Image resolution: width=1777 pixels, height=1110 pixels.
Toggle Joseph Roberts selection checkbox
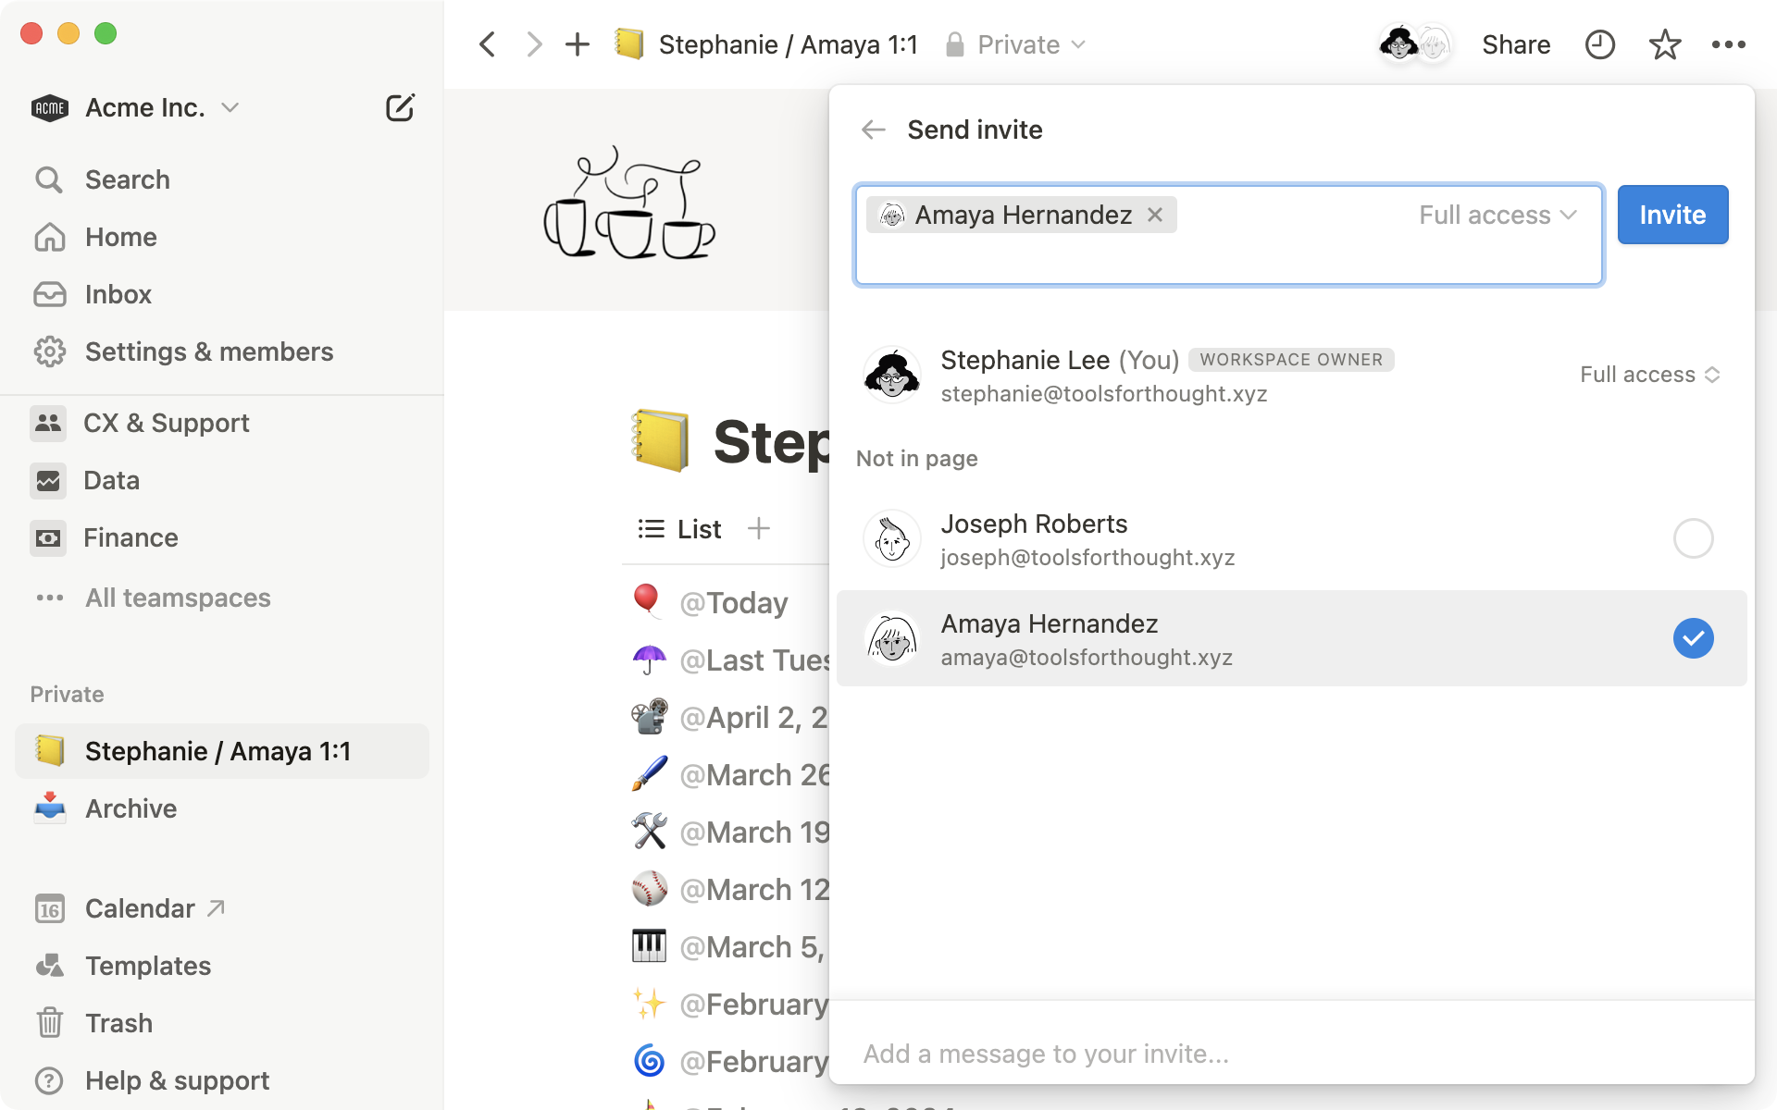point(1691,538)
